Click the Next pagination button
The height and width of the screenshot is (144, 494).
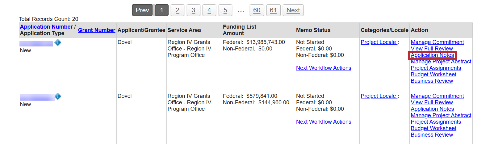pyautogui.click(x=293, y=10)
